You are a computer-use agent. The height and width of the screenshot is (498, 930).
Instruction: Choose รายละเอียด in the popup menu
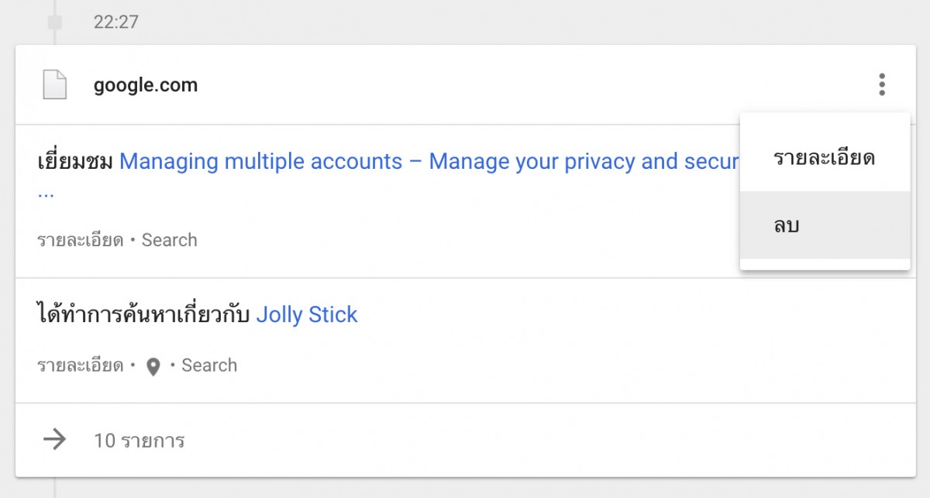(825, 158)
